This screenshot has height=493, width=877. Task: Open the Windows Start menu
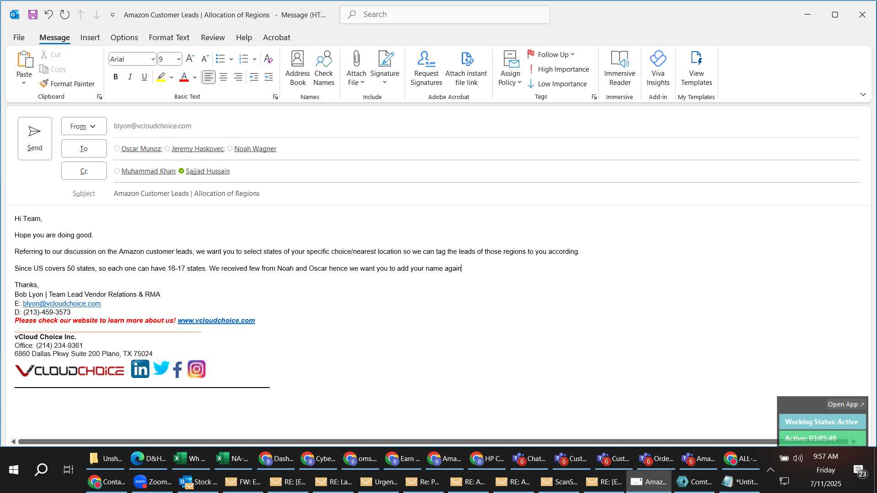[x=14, y=469]
